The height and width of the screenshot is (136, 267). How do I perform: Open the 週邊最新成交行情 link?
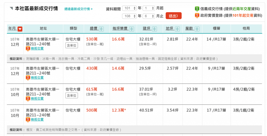78,9
